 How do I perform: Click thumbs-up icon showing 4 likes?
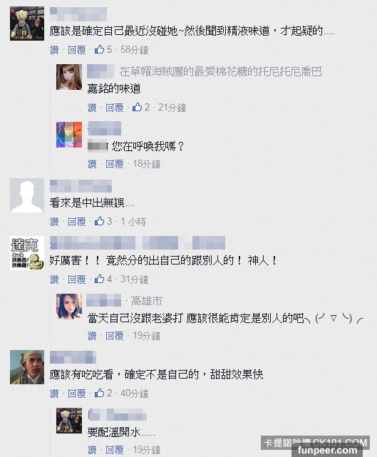[99, 279]
